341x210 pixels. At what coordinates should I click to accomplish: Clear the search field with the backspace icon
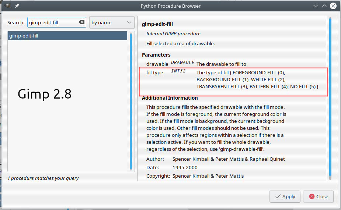pos(81,22)
